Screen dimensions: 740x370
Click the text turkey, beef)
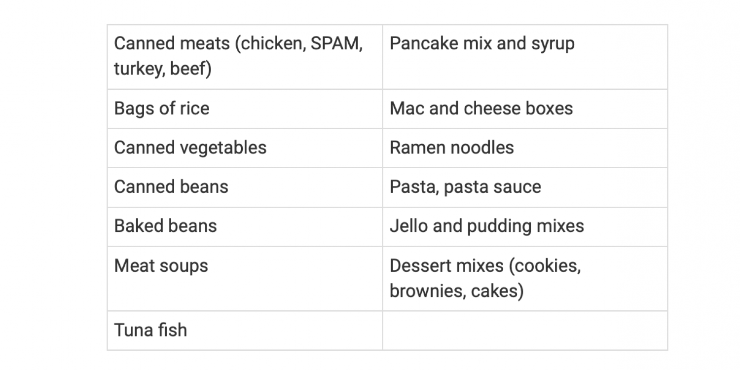[x=163, y=69]
